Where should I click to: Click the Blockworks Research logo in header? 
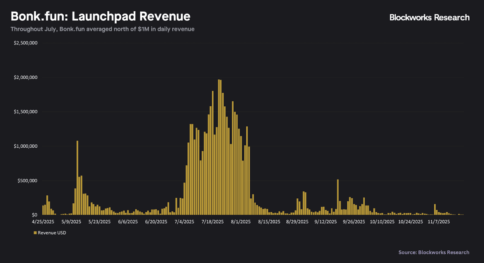[429, 17]
